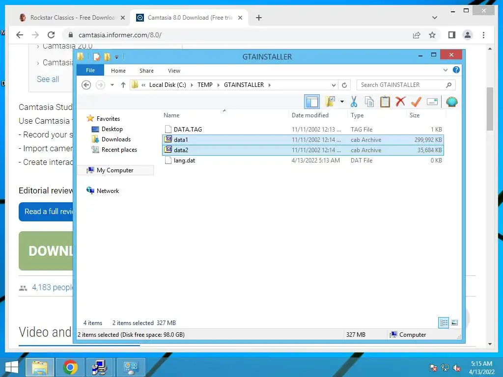Open address bar history dropdown

pyautogui.click(x=334, y=85)
